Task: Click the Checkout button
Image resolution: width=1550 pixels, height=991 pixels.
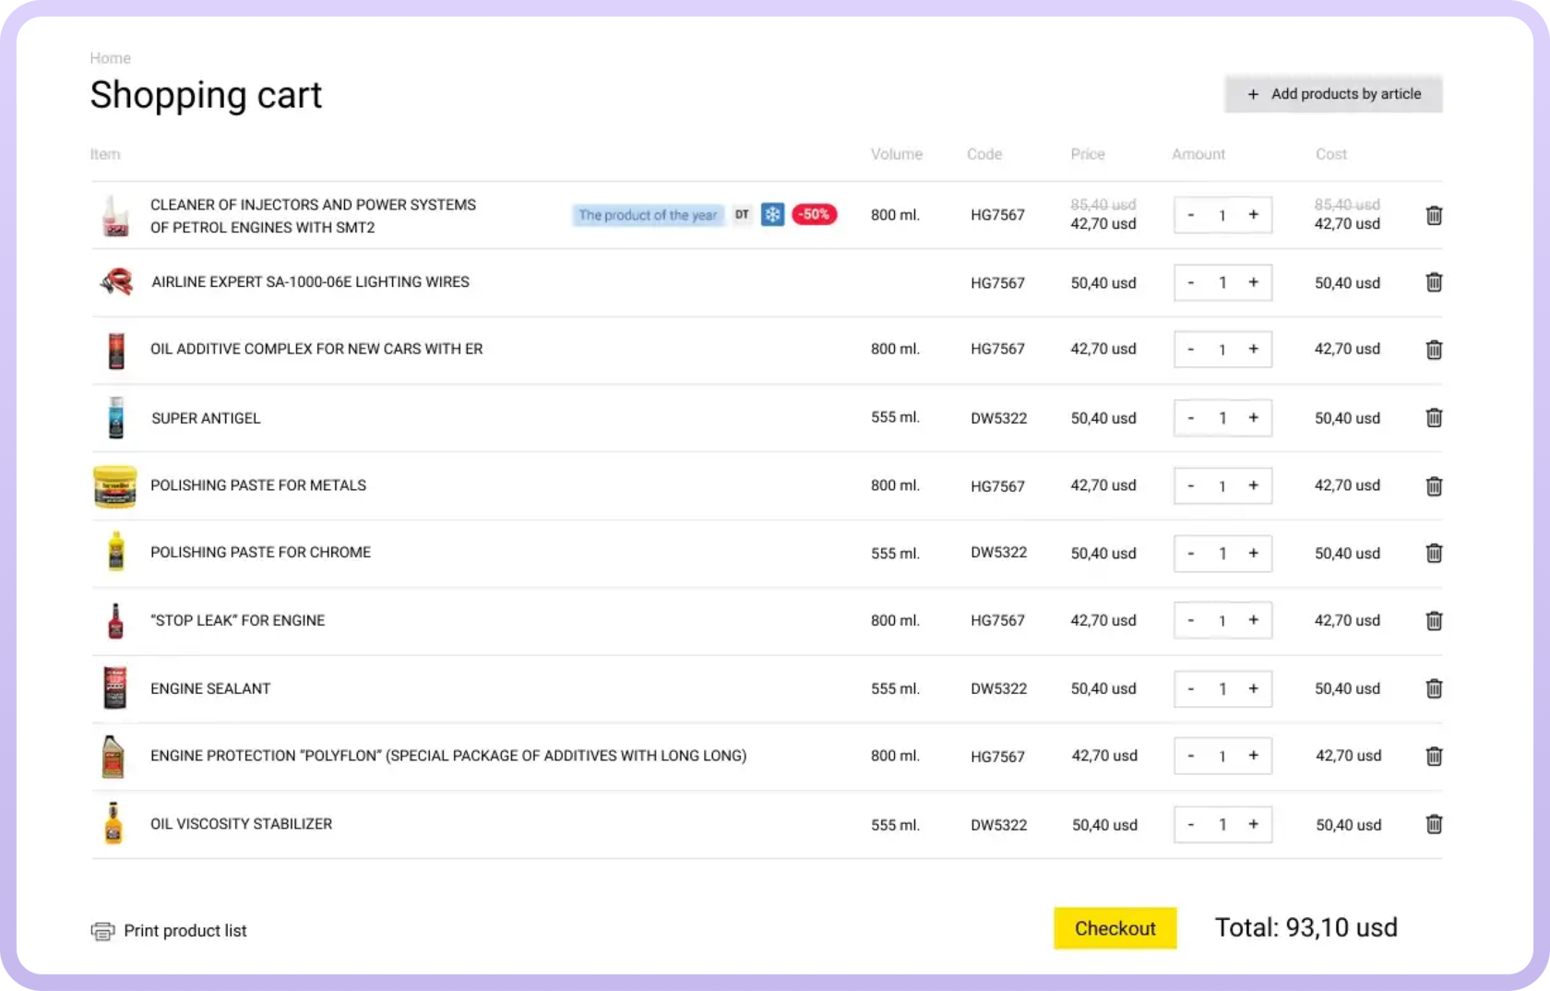Action: [x=1115, y=928]
